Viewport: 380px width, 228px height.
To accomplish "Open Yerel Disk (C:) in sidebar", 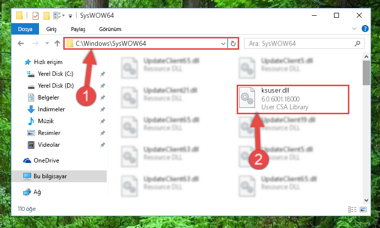I will pos(55,74).
